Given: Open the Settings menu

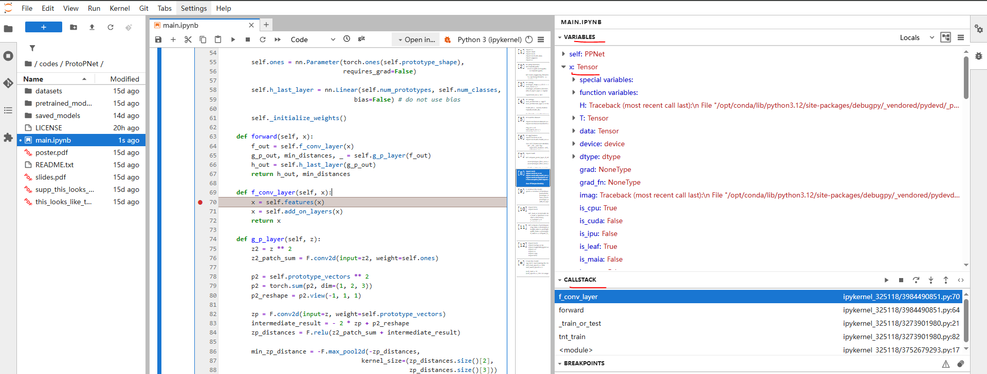Looking at the screenshot, I should tap(194, 8).
